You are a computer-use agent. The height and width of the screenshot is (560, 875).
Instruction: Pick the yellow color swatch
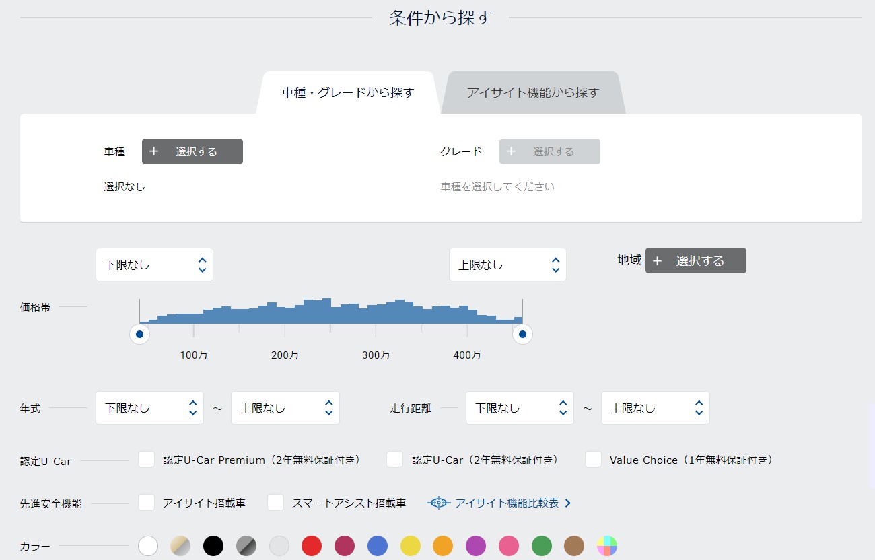[x=411, y=545]
